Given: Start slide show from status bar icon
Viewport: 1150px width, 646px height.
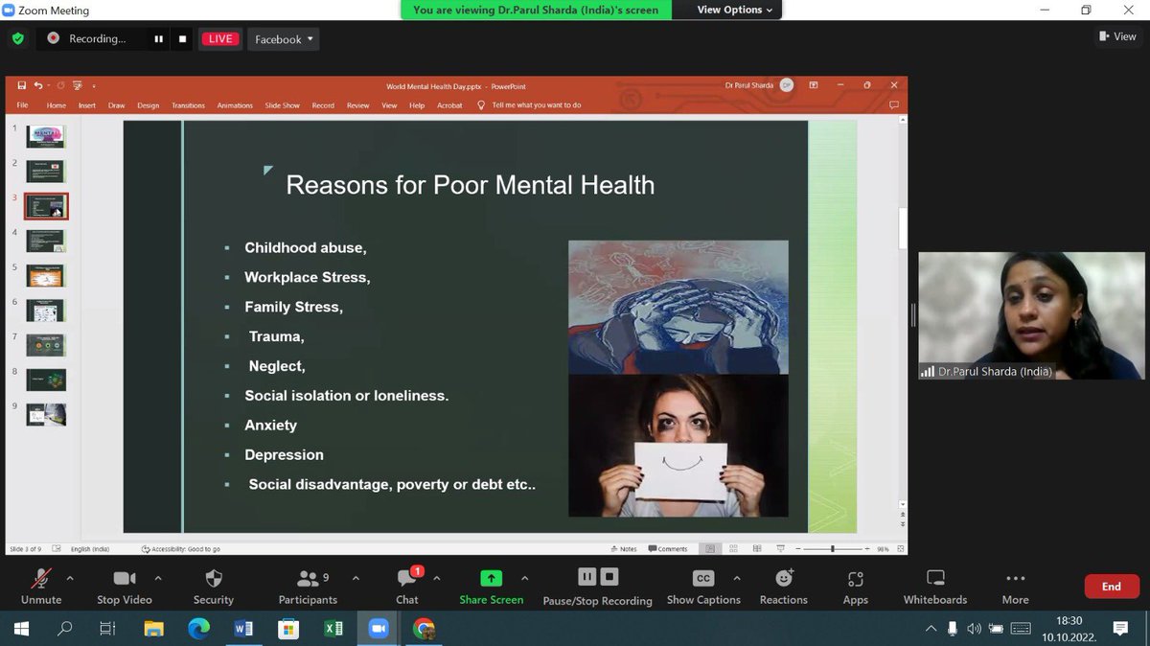Looking at the screenshot, I should pyautogui.click(x=779, y=549).
